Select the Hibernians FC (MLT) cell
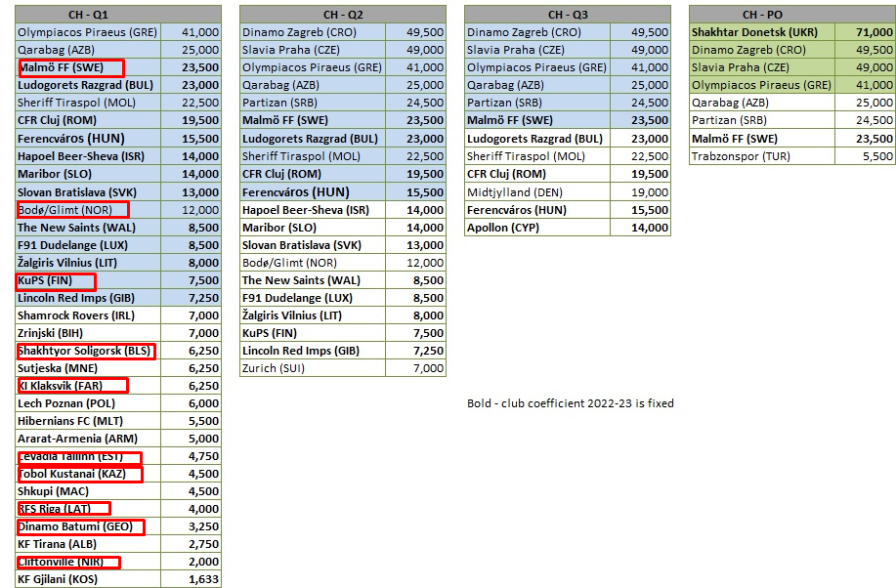 pyautogui.click(x=88, y=421)
